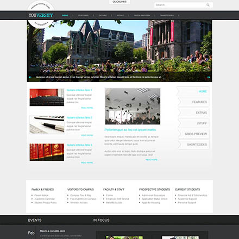The image size is (239, 239).
Task: Open the Campus Tour & Map link
Action: pos(81,196)
